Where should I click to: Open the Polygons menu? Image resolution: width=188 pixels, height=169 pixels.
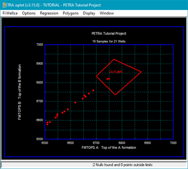point(71,13)
